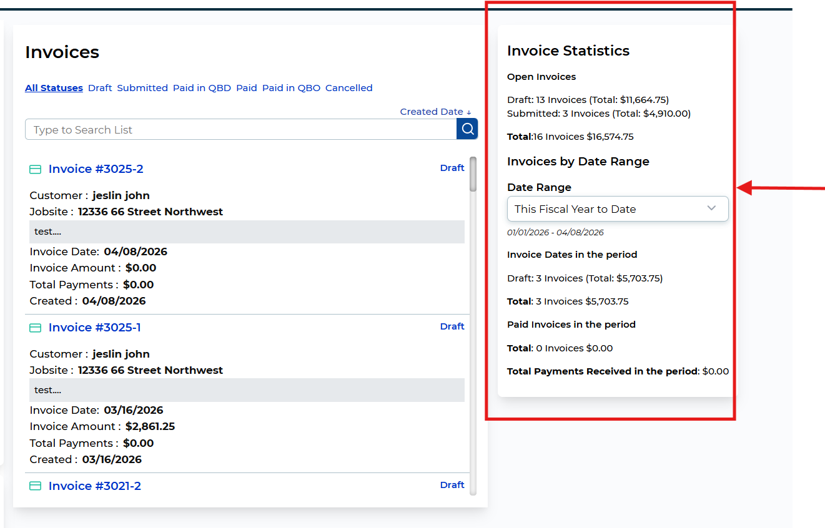This screenshot has height=528, width=825.
Task: Open Invoice #3021-2 link
Action: [x=94, y=486]
